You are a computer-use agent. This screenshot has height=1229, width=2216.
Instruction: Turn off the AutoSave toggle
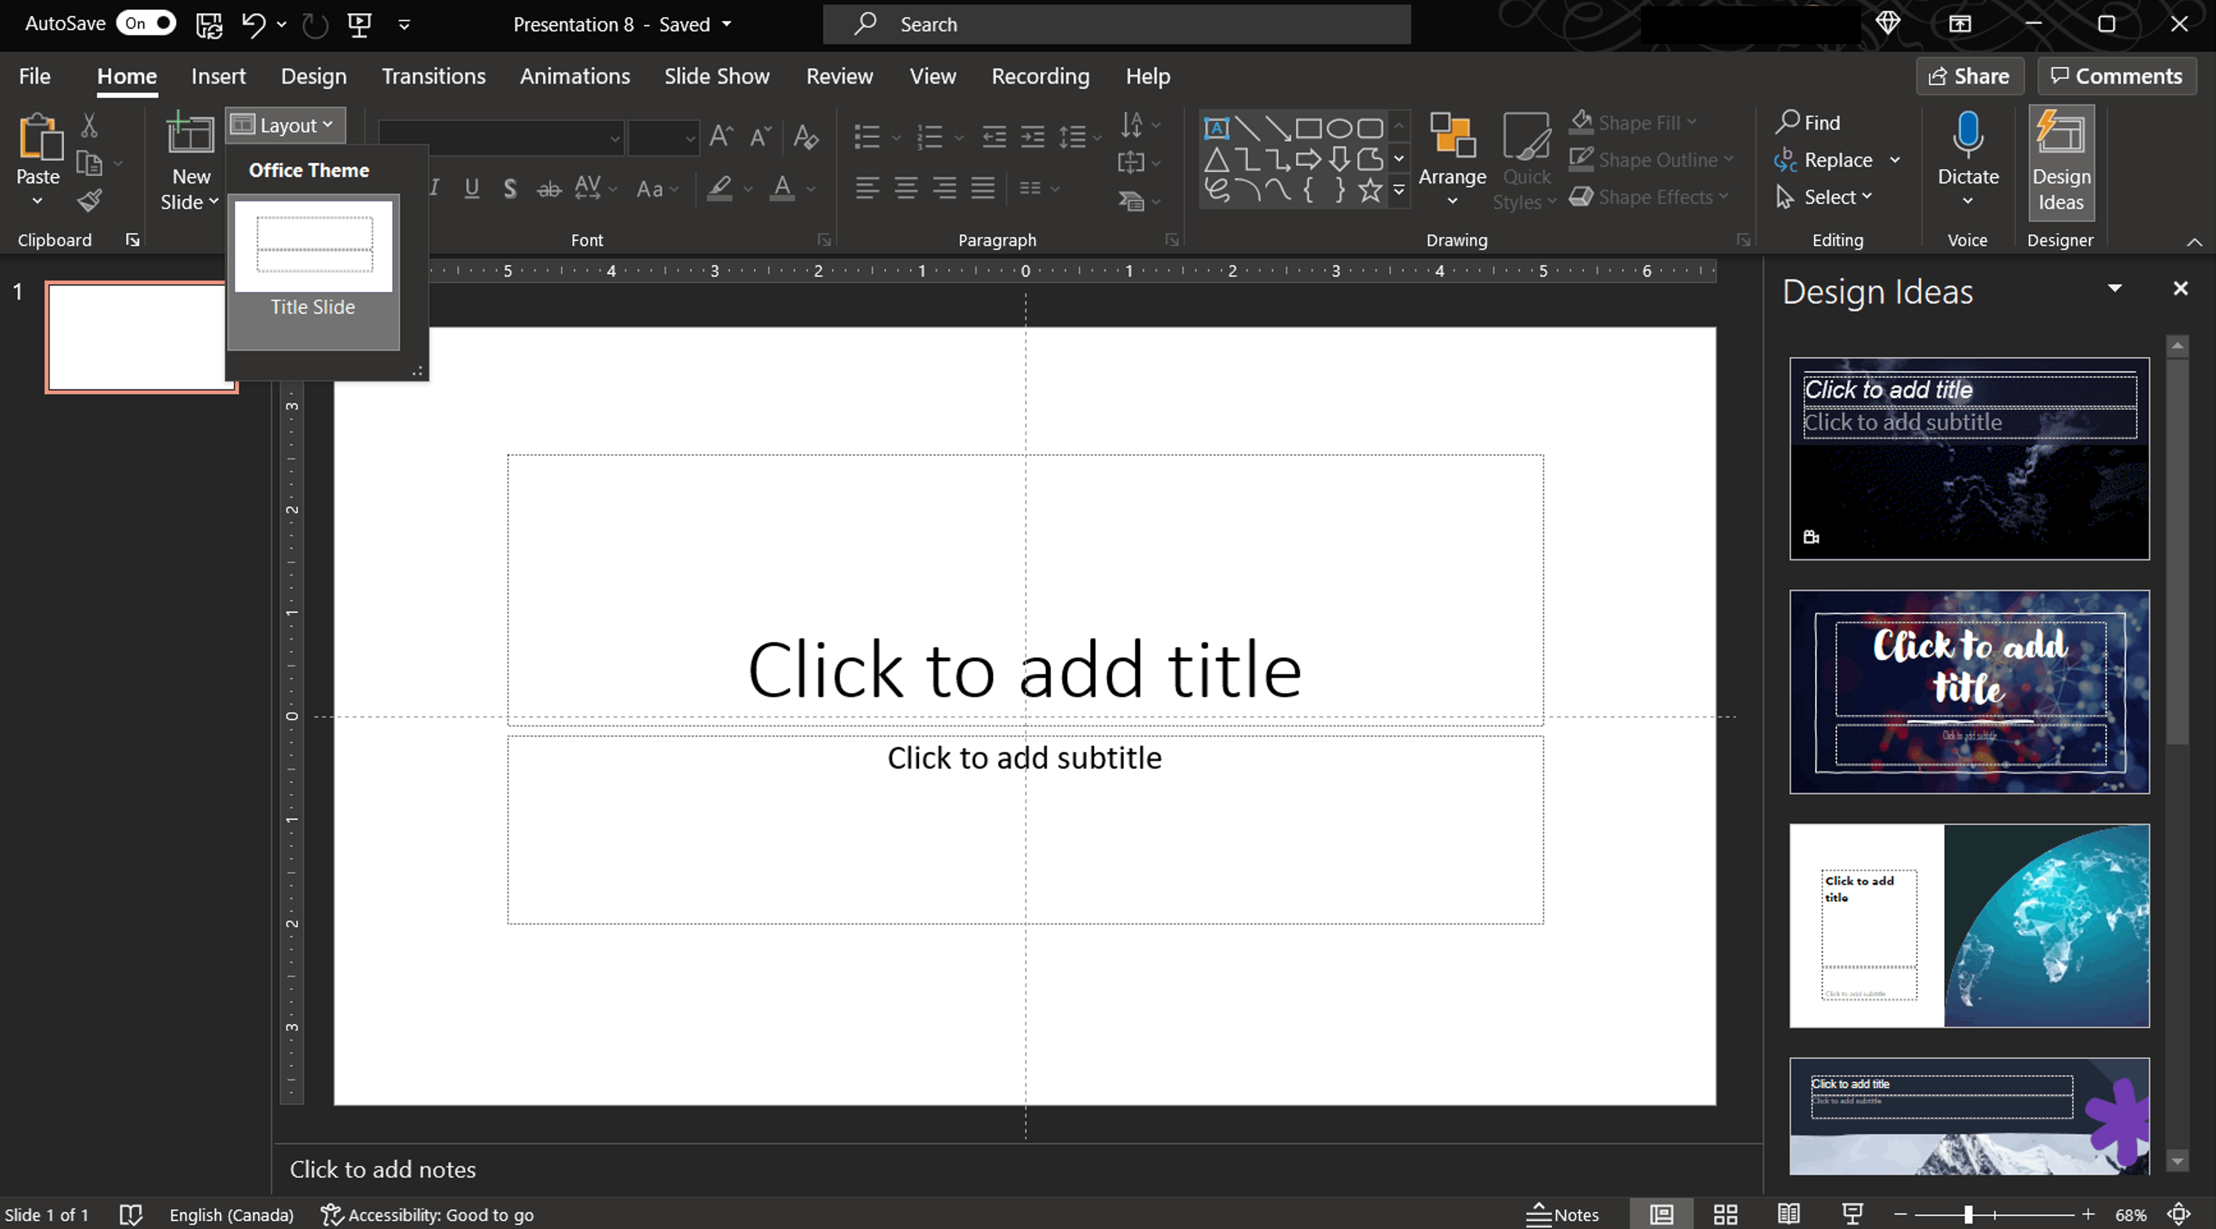pos(146,23)
